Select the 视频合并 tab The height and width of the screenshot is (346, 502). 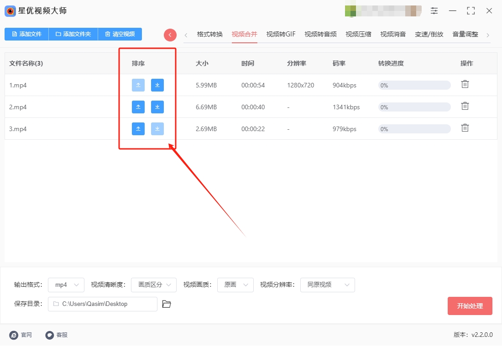244,34
